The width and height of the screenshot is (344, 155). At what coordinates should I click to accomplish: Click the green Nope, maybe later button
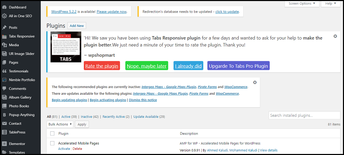[x=147, y=66]
